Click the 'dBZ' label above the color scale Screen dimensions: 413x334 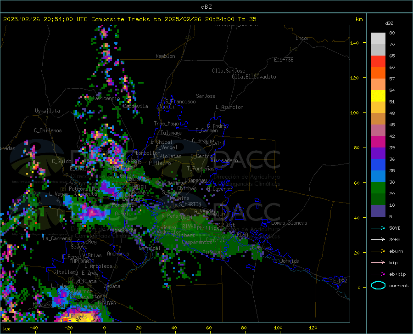389,23
